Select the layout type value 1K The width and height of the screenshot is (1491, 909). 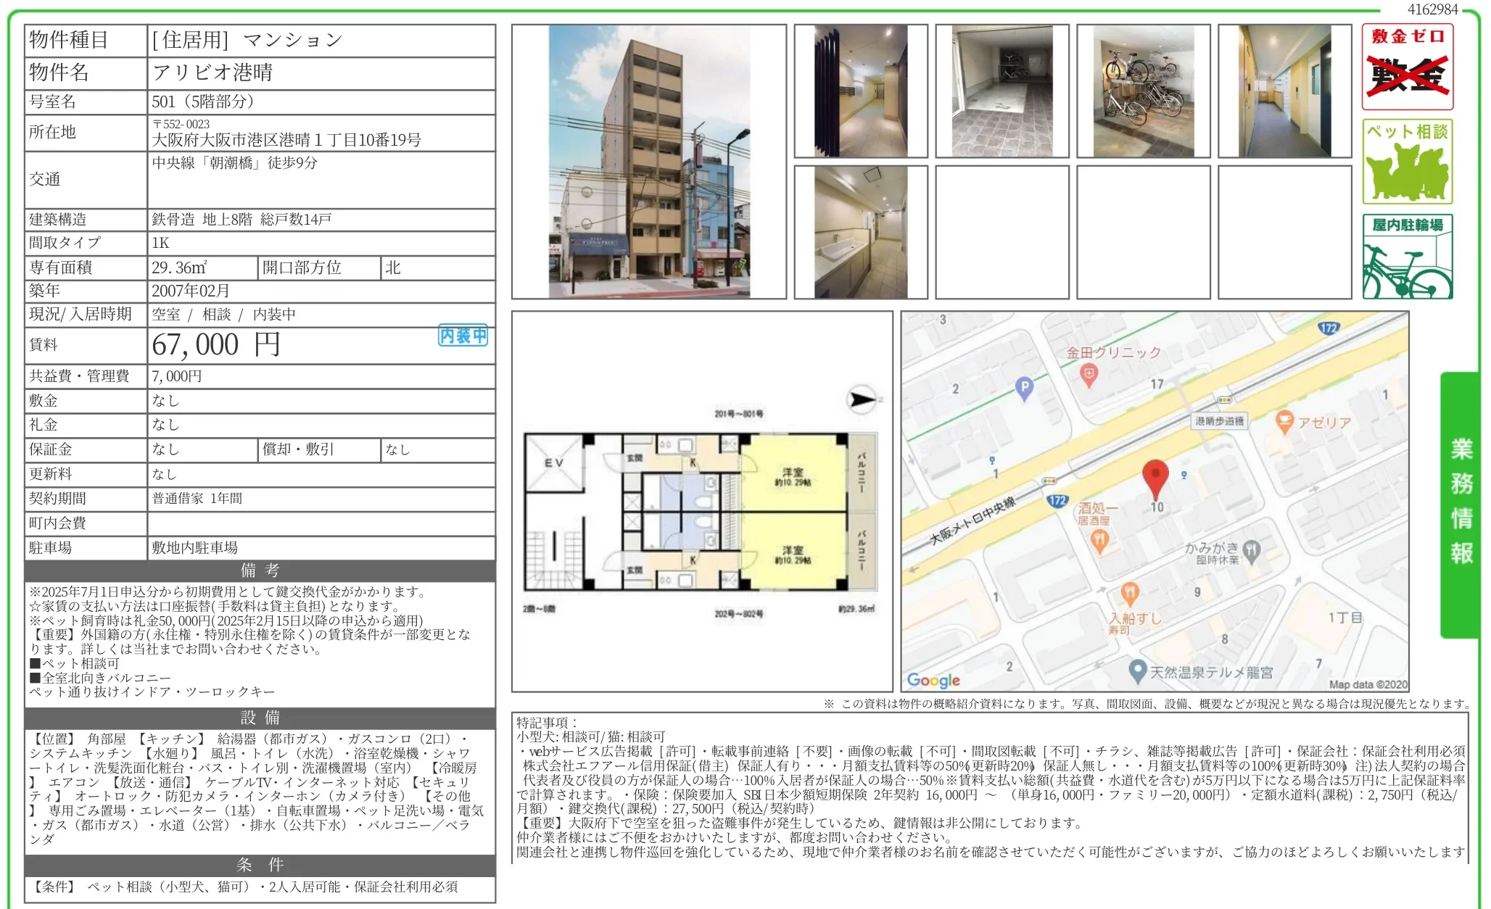point(160,243)
